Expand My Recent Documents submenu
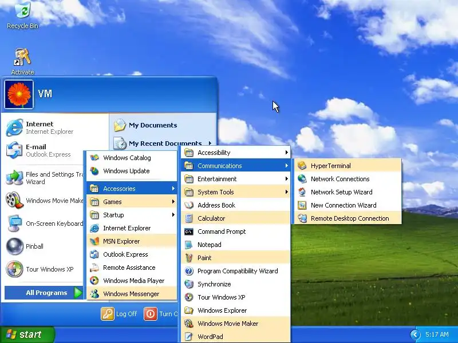458x343 pixels. tap(163, 143)
